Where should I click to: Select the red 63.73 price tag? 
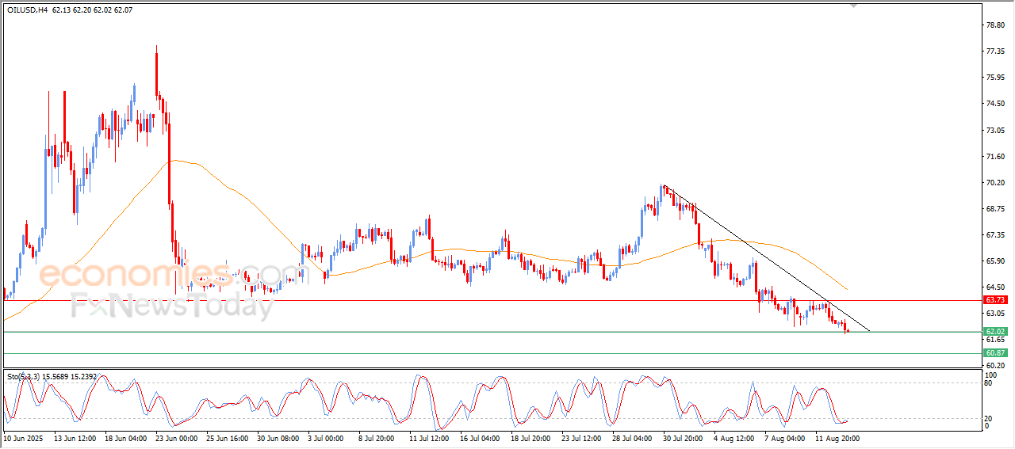(995, 300)
